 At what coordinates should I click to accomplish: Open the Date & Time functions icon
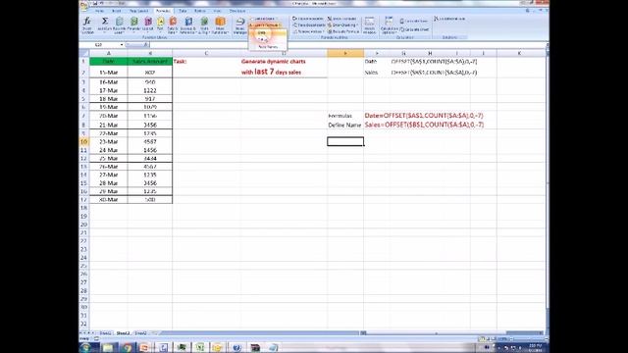point(173,25)
